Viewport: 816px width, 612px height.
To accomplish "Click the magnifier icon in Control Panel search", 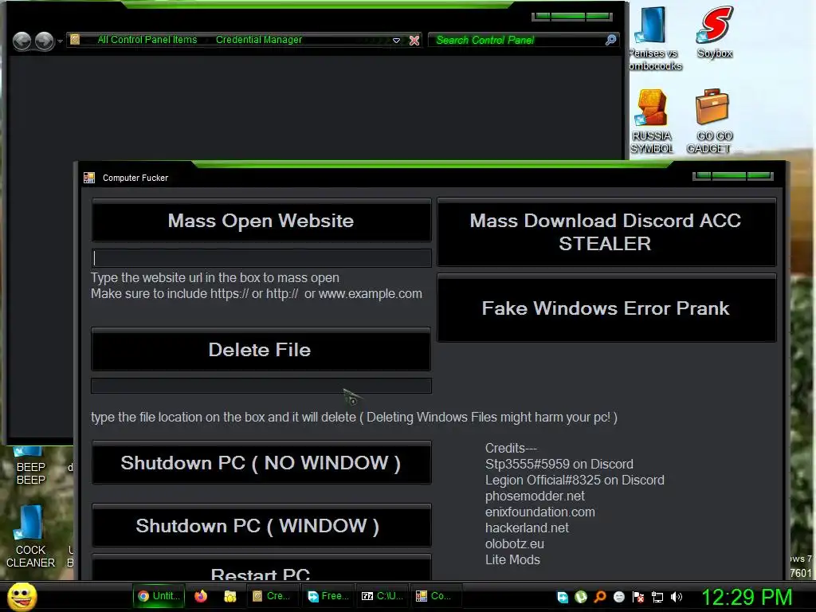I will point(611,40).
